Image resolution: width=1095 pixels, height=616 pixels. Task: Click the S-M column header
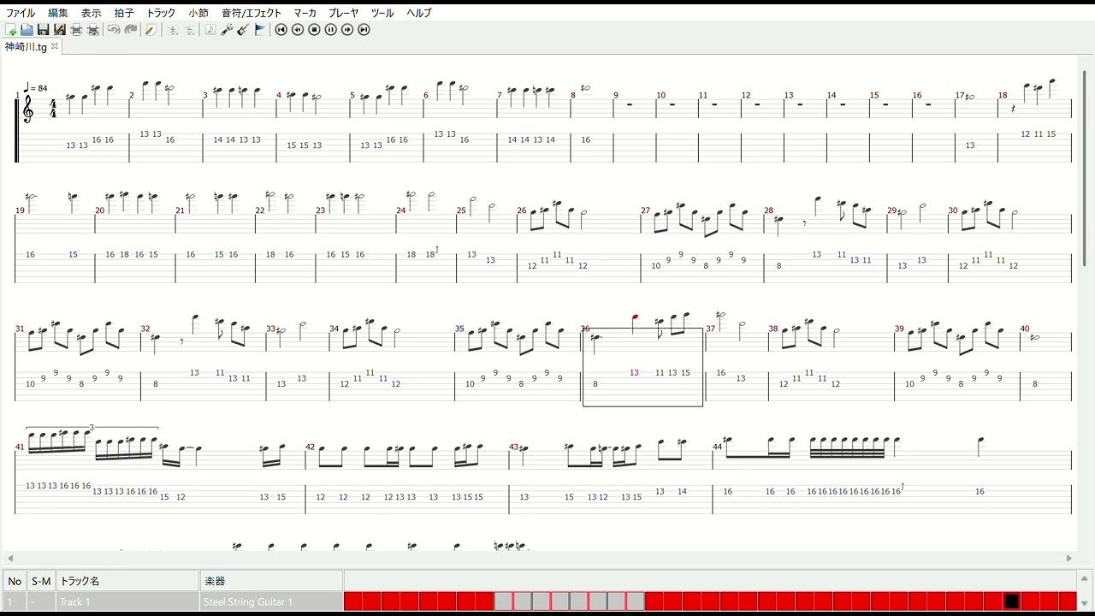pos(41,581)
